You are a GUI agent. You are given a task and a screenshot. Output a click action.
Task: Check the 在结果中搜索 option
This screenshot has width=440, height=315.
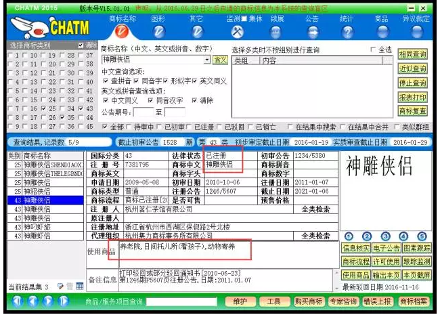click(x=290, y=127)
